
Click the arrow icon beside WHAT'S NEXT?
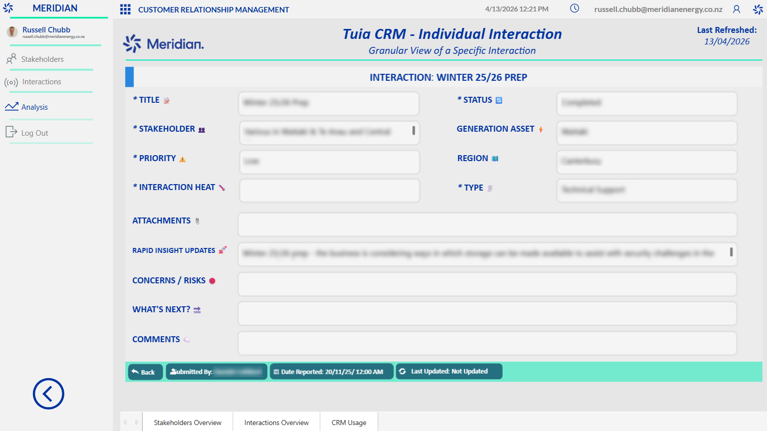click(197, 310)
